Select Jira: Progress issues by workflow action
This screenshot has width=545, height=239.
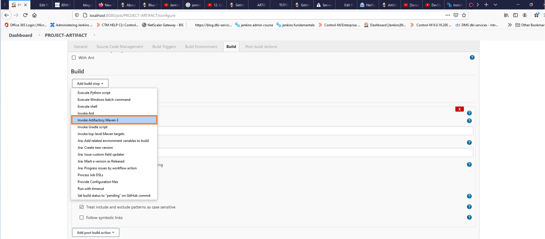(114, 168)
